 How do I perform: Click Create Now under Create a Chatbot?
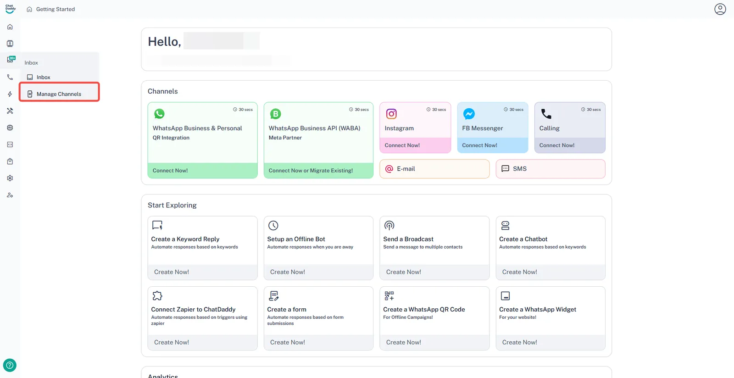[x=519, y=272]
